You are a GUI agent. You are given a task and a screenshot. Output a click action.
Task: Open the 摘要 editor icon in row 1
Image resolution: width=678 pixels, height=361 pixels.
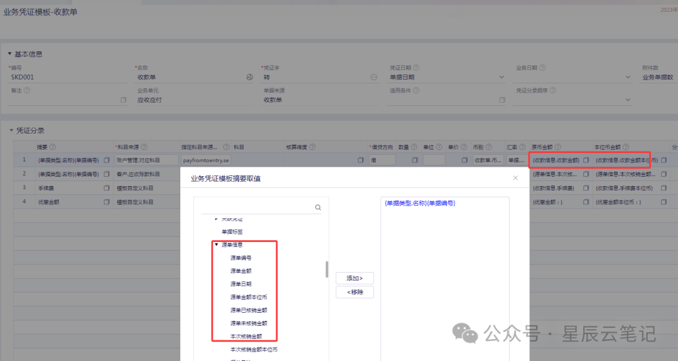pos(107,160)
